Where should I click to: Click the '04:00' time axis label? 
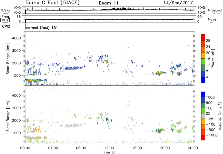pos(53,148)
